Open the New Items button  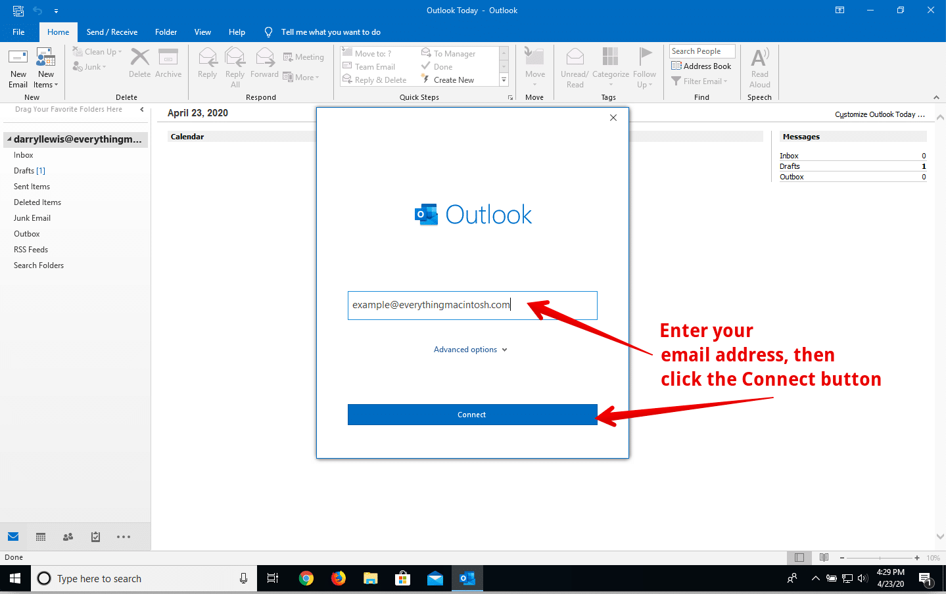tap(46, 68)
